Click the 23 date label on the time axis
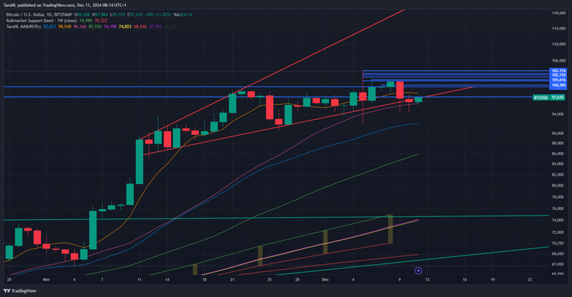This screenshot has height=297, width=572. [530, 279]
